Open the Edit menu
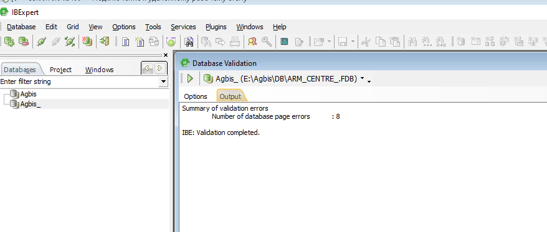 [51, 27]
